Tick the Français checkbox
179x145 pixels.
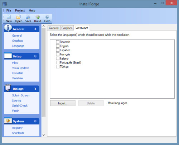tap(58, 54)
